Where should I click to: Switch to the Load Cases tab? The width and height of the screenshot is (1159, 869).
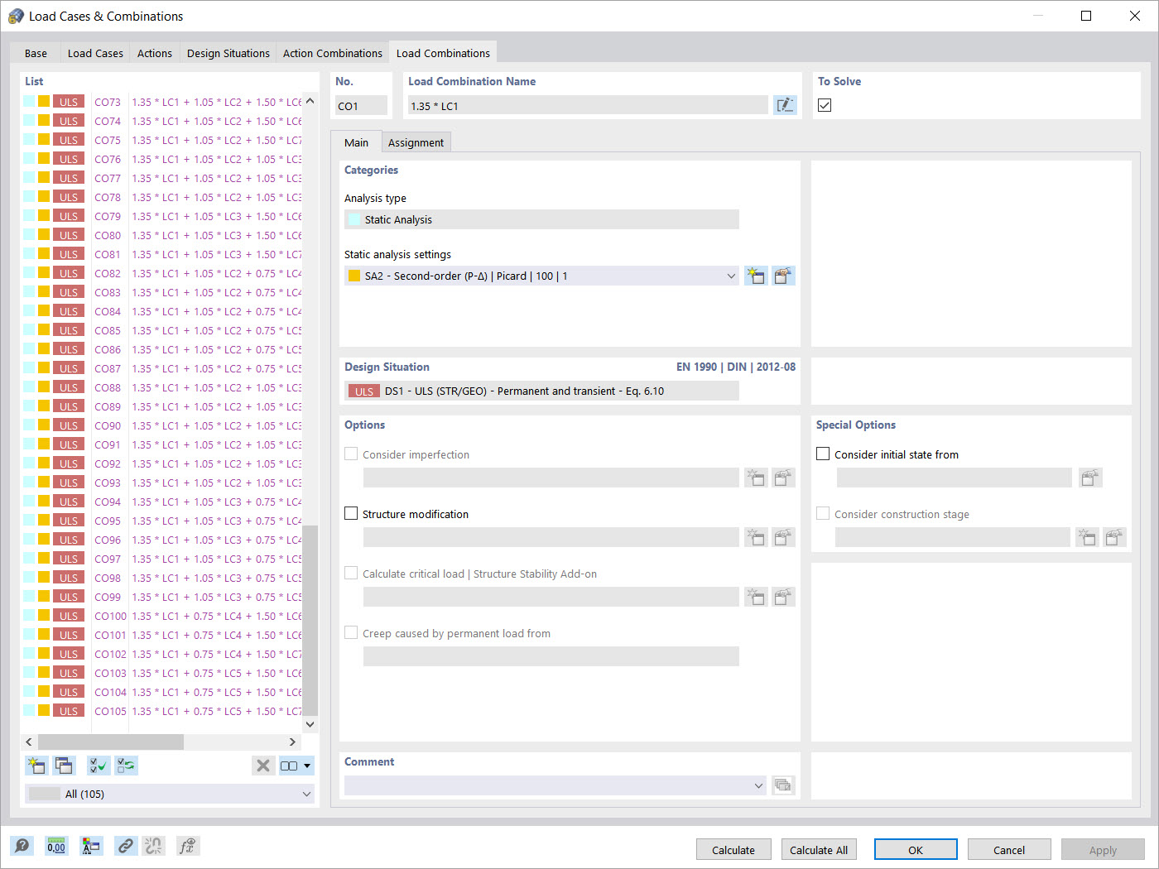(x=95, y=53)
